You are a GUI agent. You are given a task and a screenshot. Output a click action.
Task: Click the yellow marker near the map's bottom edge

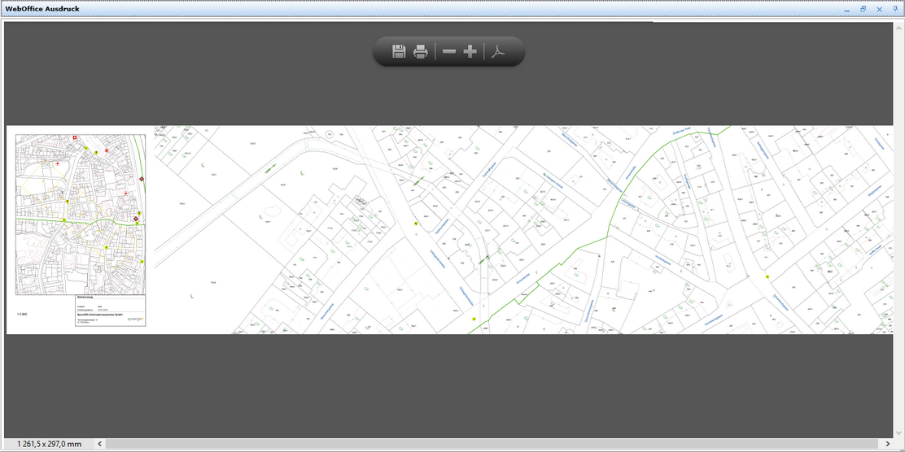(474, 319)
